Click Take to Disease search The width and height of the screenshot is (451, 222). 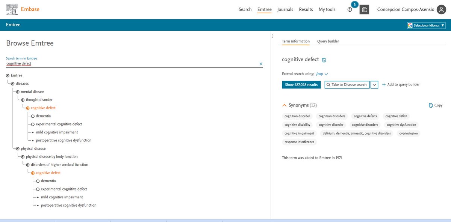pos(347,85)
